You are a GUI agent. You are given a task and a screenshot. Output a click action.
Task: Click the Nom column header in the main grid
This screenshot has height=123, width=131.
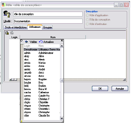coord(53,37)
